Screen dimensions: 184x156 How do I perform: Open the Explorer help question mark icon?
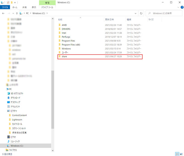[x=182, y=7]
